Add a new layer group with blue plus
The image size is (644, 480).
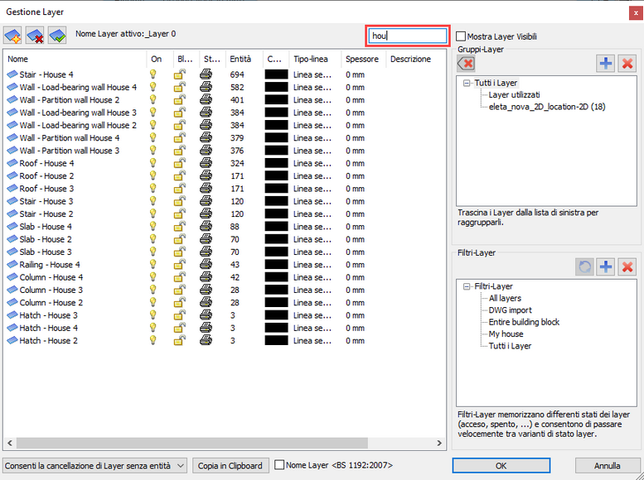pyautogui.click(x=605, y=64)
